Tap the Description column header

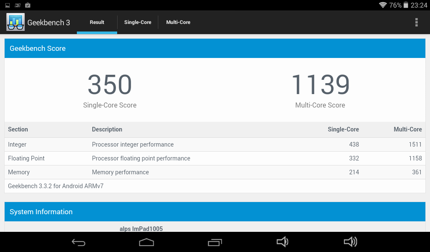107,129
